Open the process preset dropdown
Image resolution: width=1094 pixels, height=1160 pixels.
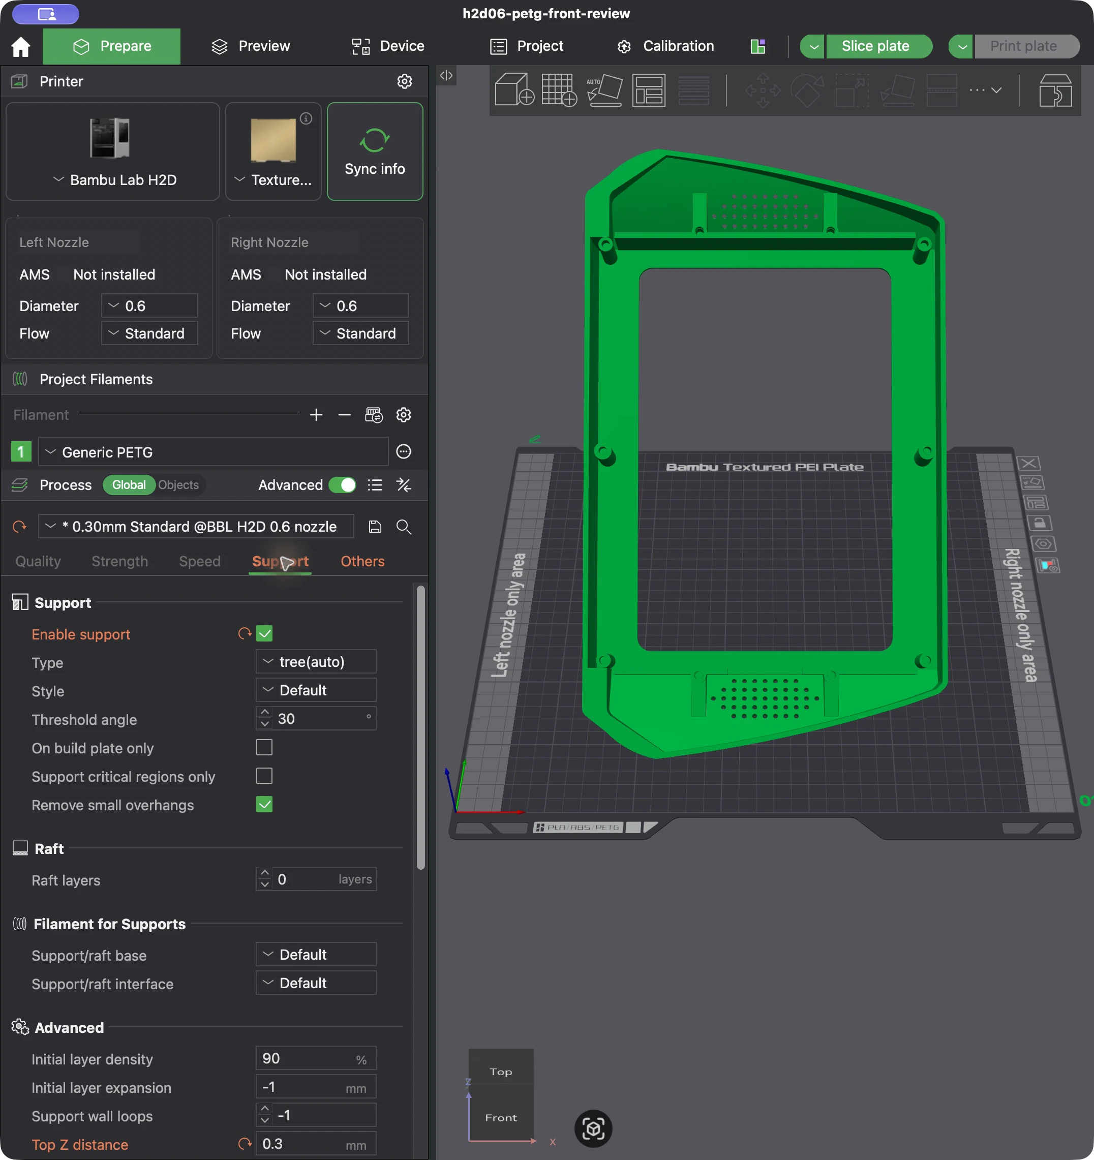196,527
